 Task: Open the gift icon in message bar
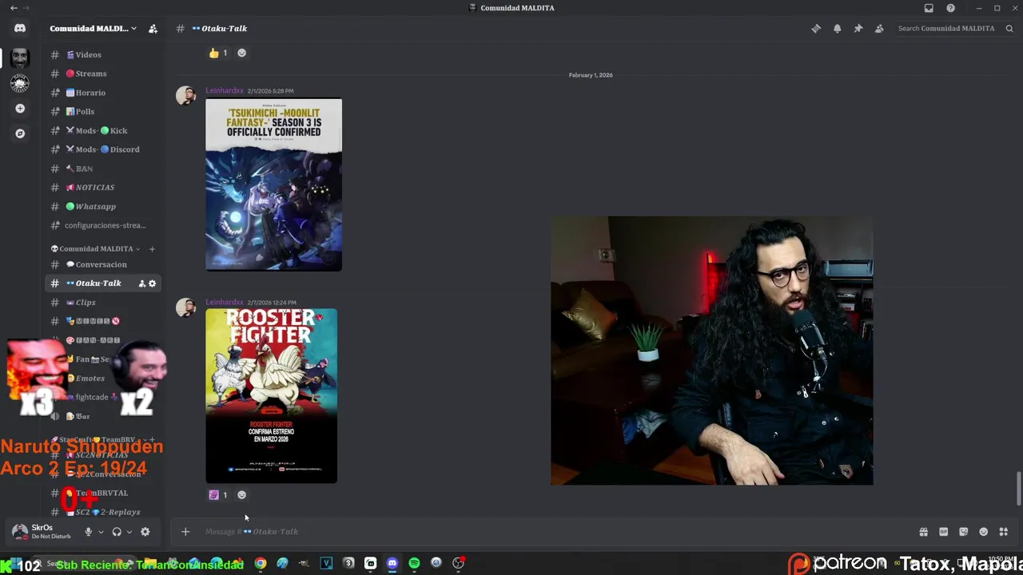(923, 532)
